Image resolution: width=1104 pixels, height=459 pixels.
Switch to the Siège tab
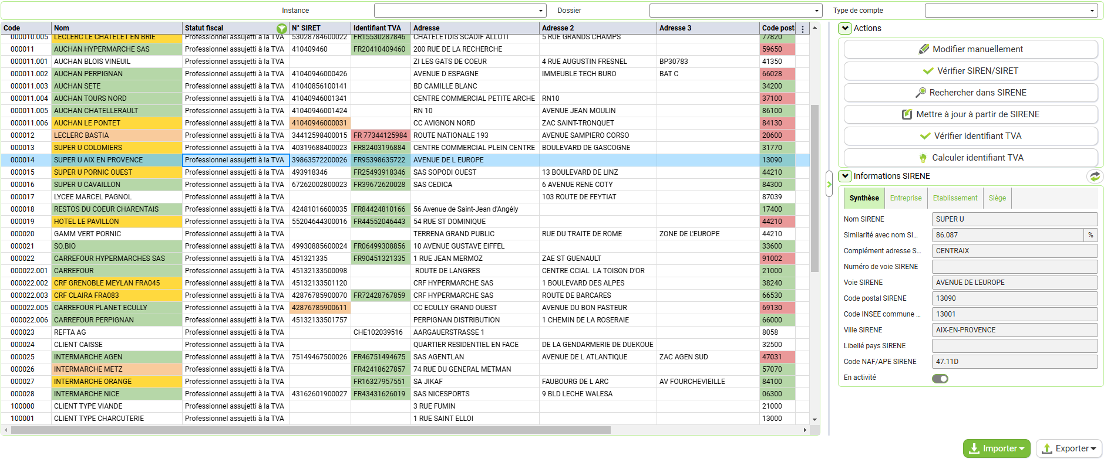pyautogui.click(x=997, y=198)
